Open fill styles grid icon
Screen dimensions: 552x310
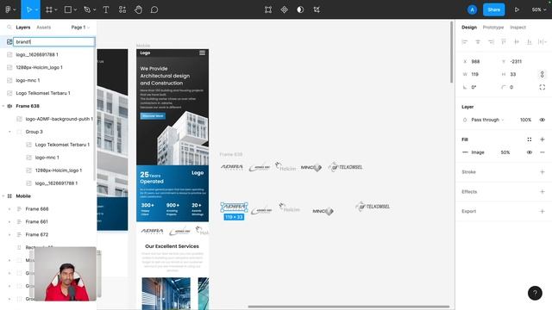[529, 139]
